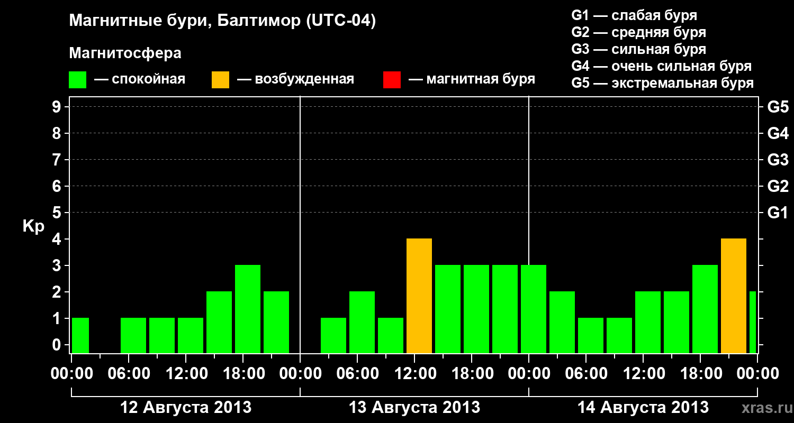
Task: Click the '14 Августа 2013' date label
Action: [x=643, y=408]
